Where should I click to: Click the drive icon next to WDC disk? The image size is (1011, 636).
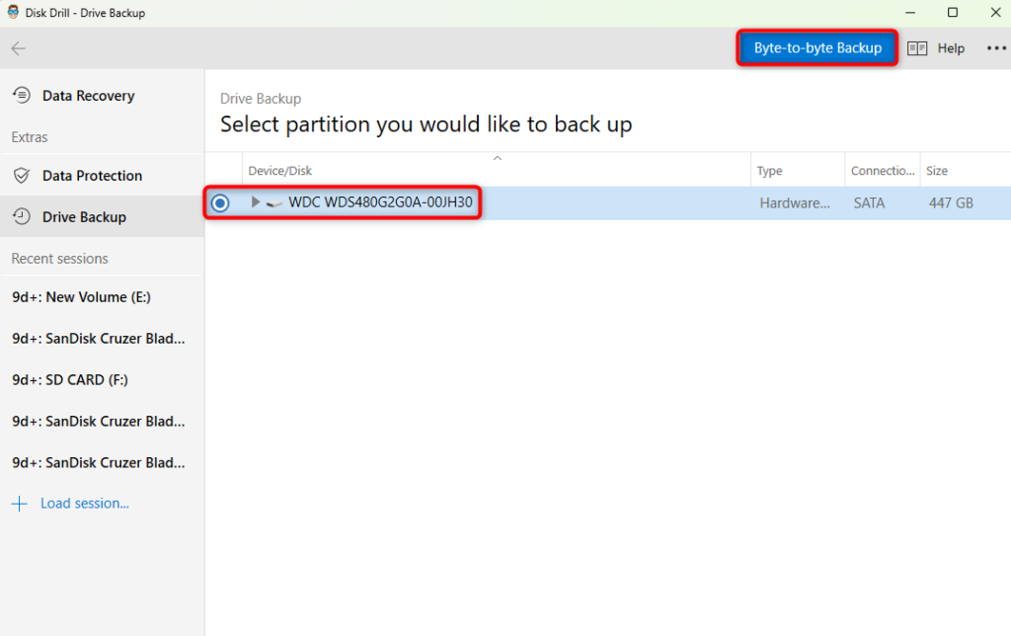pos(272,202)
